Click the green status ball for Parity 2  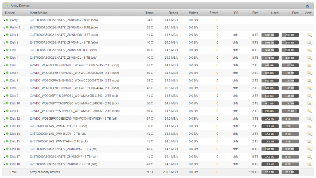pos(7,27)
